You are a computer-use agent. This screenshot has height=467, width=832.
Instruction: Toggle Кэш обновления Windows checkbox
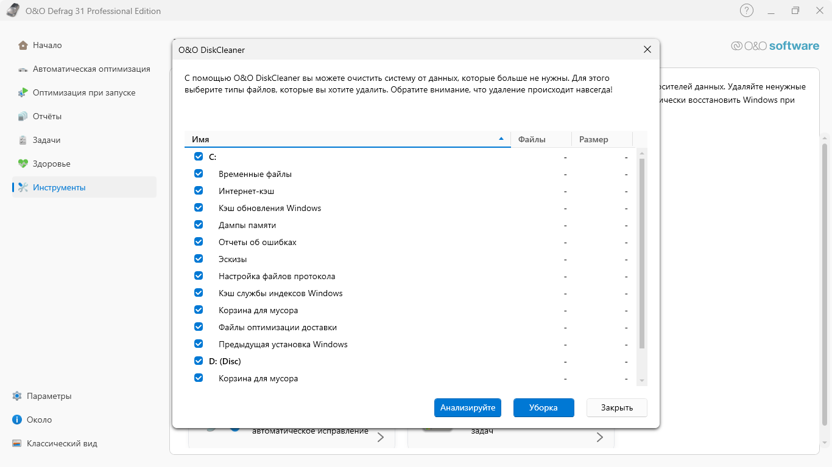click(199, 207)
